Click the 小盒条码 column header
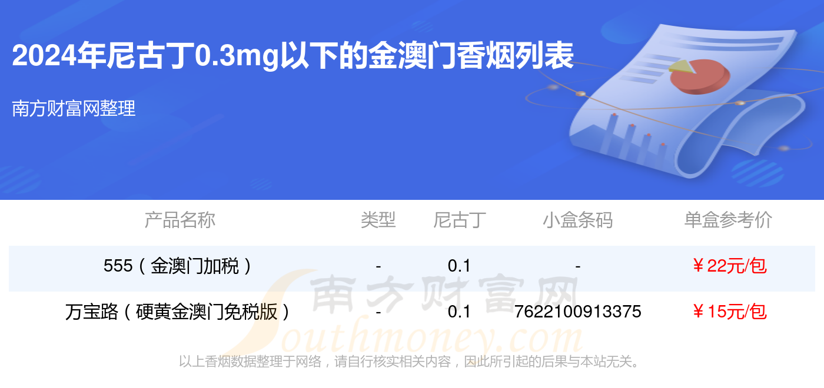Image resolution: width=824 pixels, height=388 pixels. 578,220
